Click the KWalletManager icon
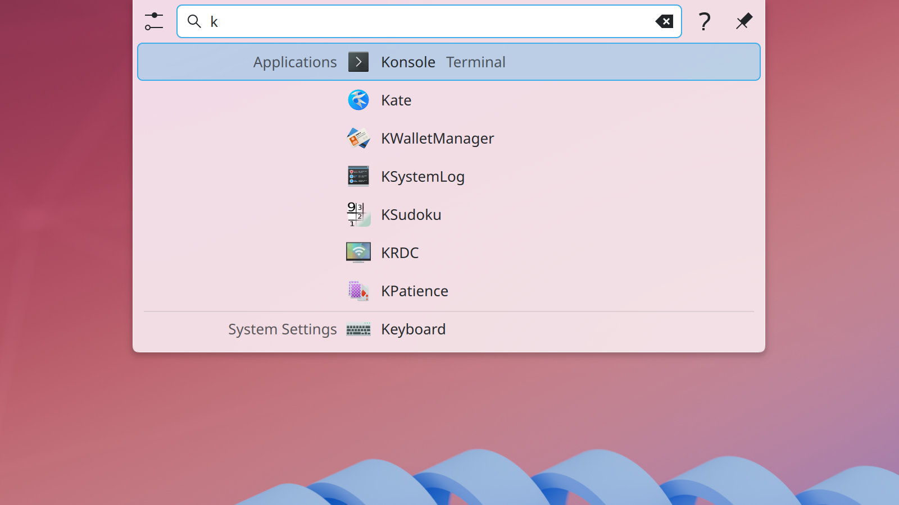Image resolution: width=899 pixels, height=505 pixels. coord(358,138)
